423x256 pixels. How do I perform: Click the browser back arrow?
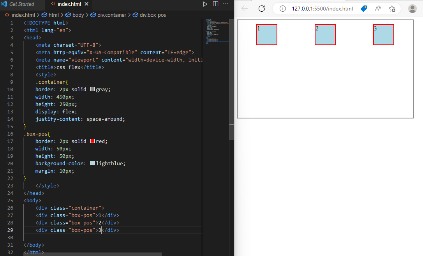click(245, 9)
